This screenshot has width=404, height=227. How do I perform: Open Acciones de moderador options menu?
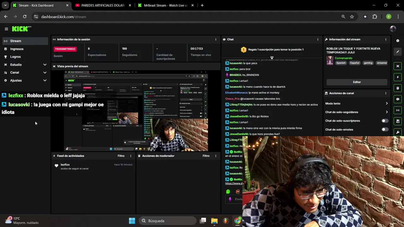[216, 156]
